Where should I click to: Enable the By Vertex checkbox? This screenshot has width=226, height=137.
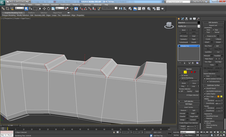click(x=180, y=75)
